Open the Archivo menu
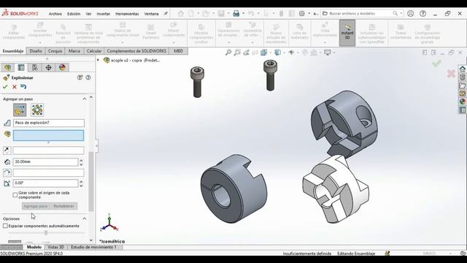Viewport: 467px width, 263px height. 55,14
